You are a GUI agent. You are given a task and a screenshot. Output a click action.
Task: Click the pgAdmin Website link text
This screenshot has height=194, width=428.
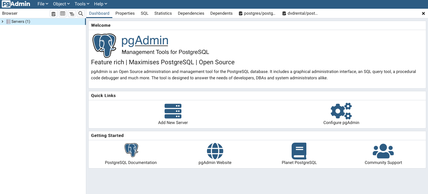click(x=215, y=162)
